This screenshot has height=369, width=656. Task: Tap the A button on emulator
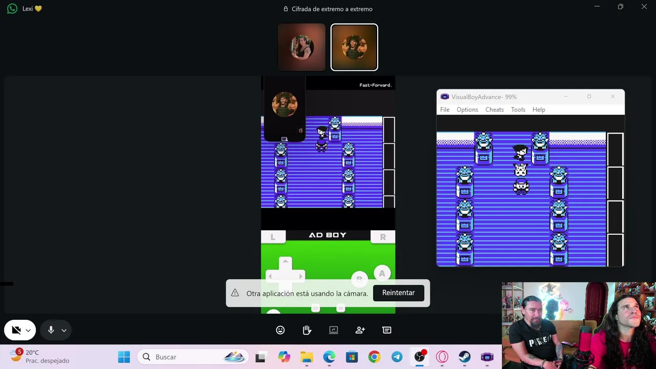click(x=382, y=274)
